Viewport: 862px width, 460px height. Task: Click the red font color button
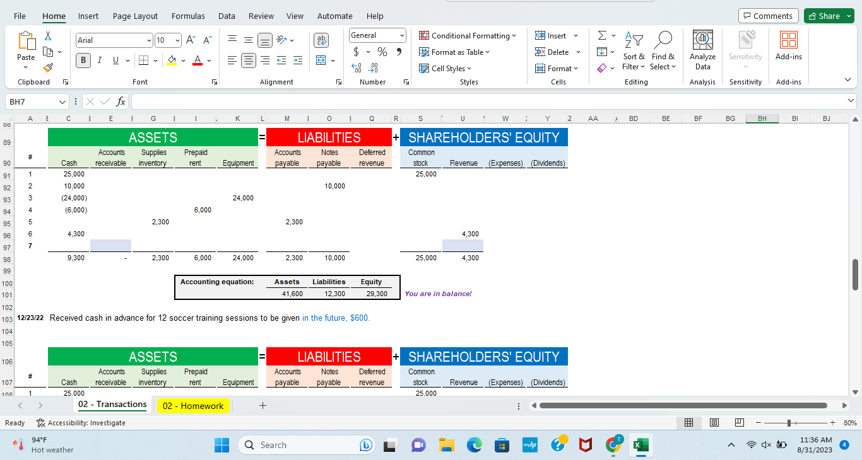pyautogui.click(x=198, y=60)
